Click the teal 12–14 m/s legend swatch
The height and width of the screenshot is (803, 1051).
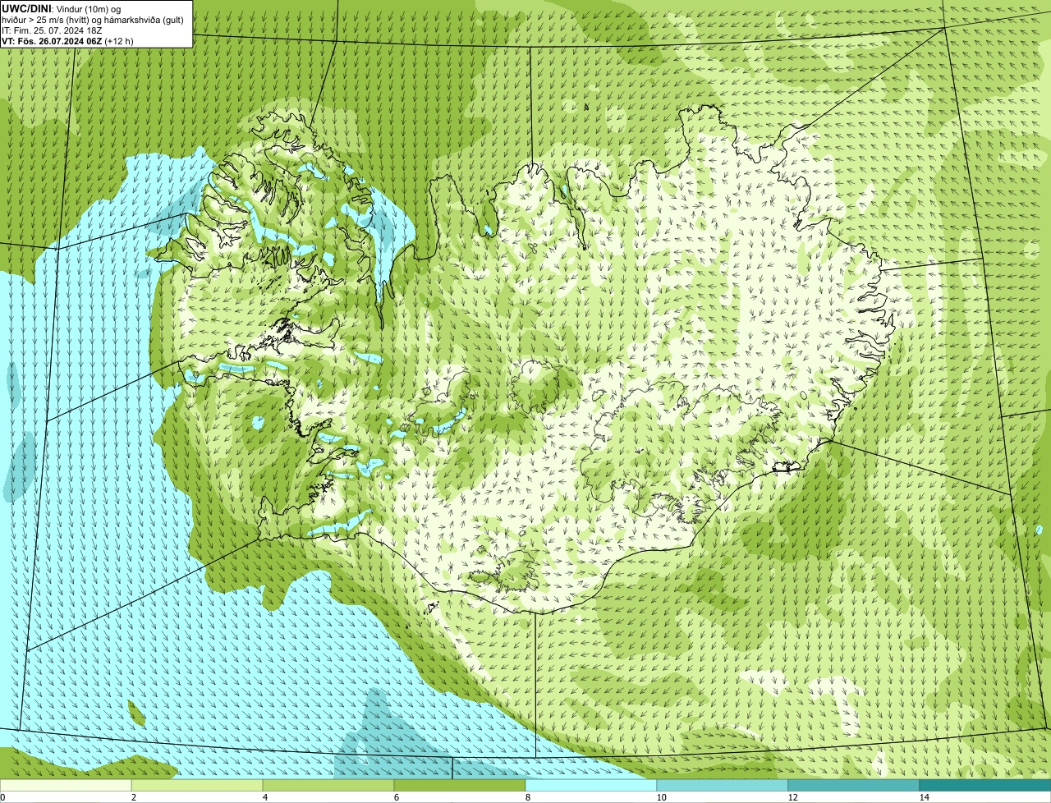854,785
